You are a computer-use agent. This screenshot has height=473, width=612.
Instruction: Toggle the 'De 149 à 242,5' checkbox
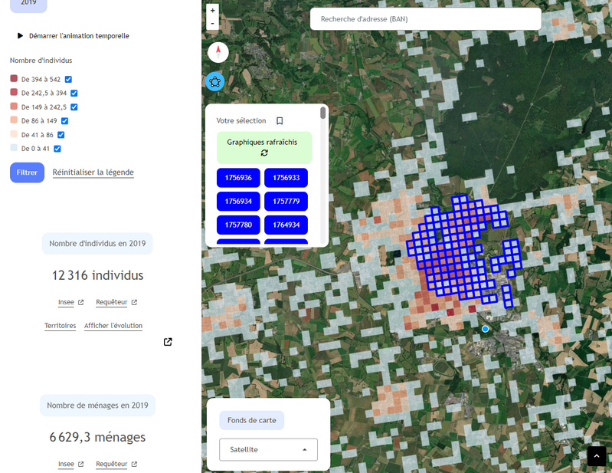click(x=74, y=107)
